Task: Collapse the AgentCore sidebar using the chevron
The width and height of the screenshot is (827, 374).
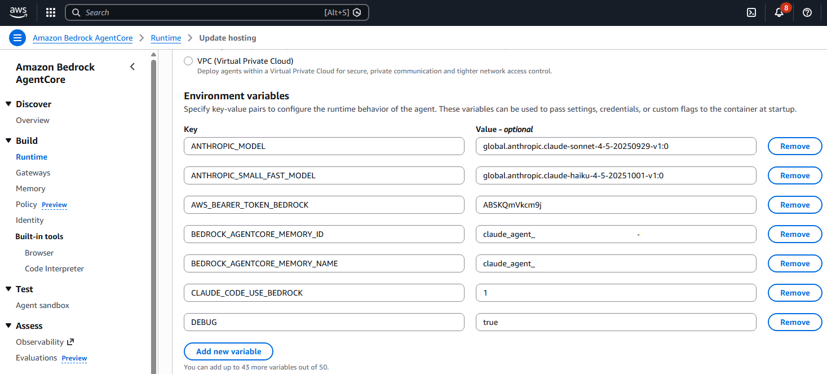Action: point(132,67)
